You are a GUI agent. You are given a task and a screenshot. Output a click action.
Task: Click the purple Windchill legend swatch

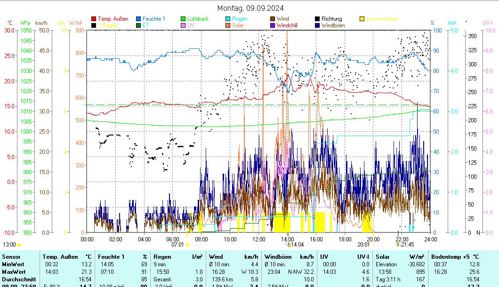273,25
